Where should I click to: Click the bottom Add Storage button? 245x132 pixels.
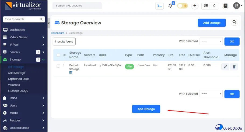coord(146,109)
